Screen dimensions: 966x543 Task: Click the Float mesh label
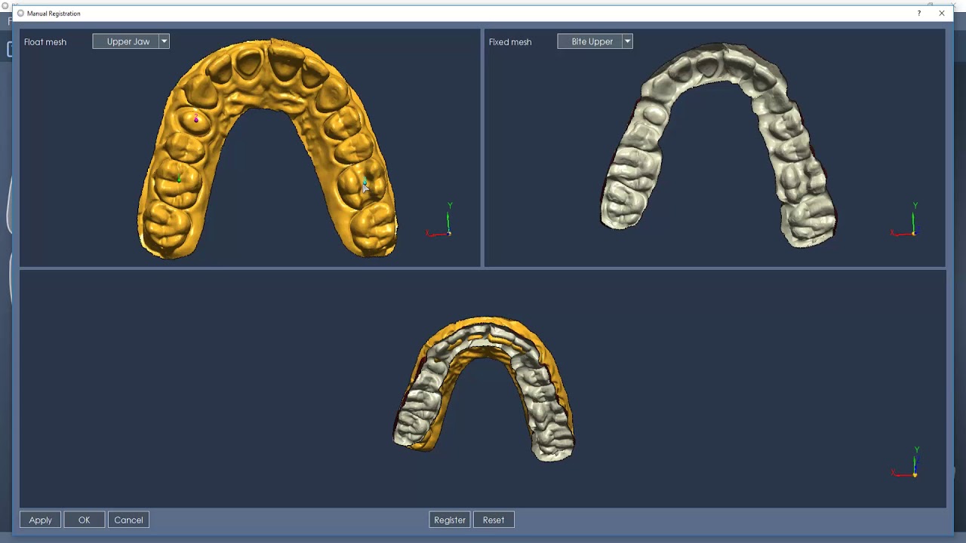click(45, 41)
